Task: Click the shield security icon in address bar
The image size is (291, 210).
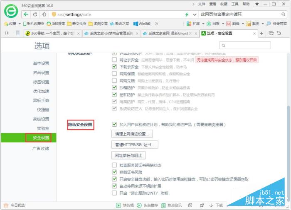Action: pos(54,14)
